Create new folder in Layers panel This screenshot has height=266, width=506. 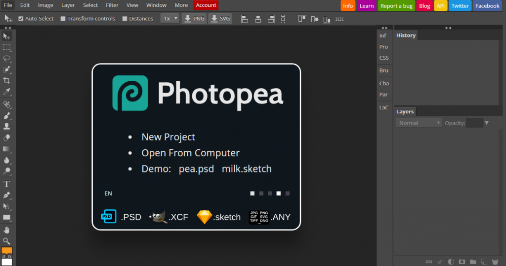pyautogui.click(x=473, y=262)
